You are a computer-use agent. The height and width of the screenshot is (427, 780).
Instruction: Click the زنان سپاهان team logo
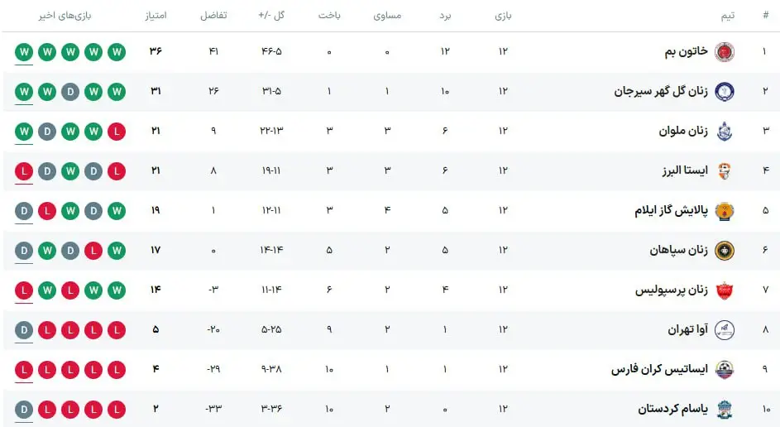(724, 250)
